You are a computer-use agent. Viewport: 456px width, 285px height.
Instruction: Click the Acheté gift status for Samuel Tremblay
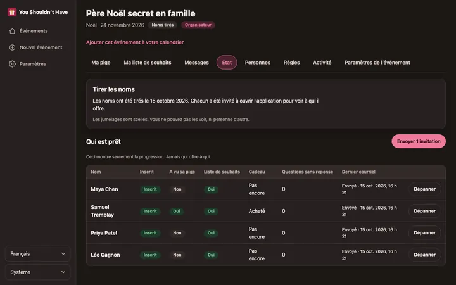pyautogui.click(x=256, y=211)
